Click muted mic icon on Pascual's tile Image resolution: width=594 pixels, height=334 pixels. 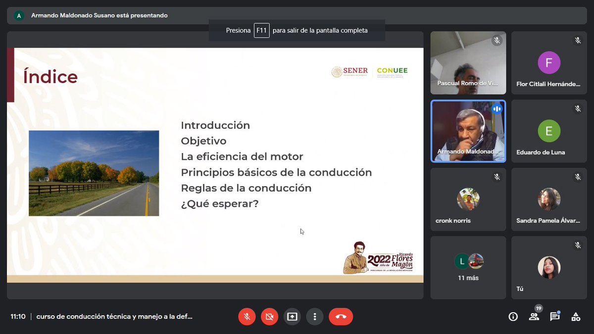497,41
